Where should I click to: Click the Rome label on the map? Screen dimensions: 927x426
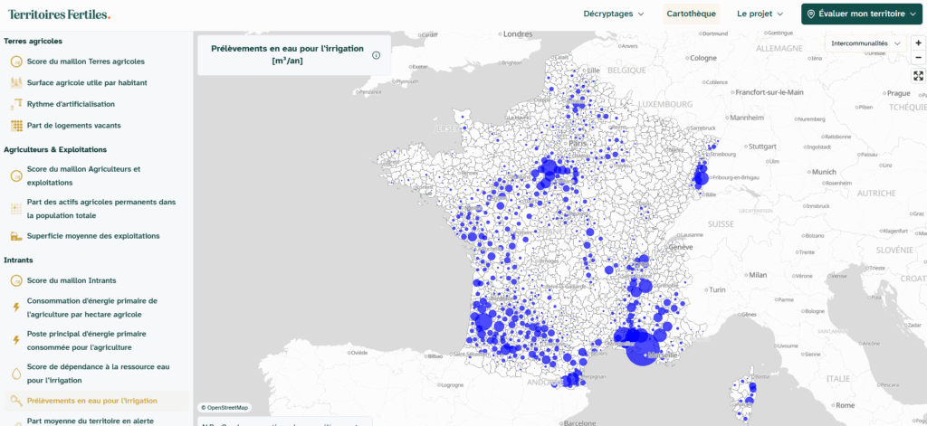(846, 405)
